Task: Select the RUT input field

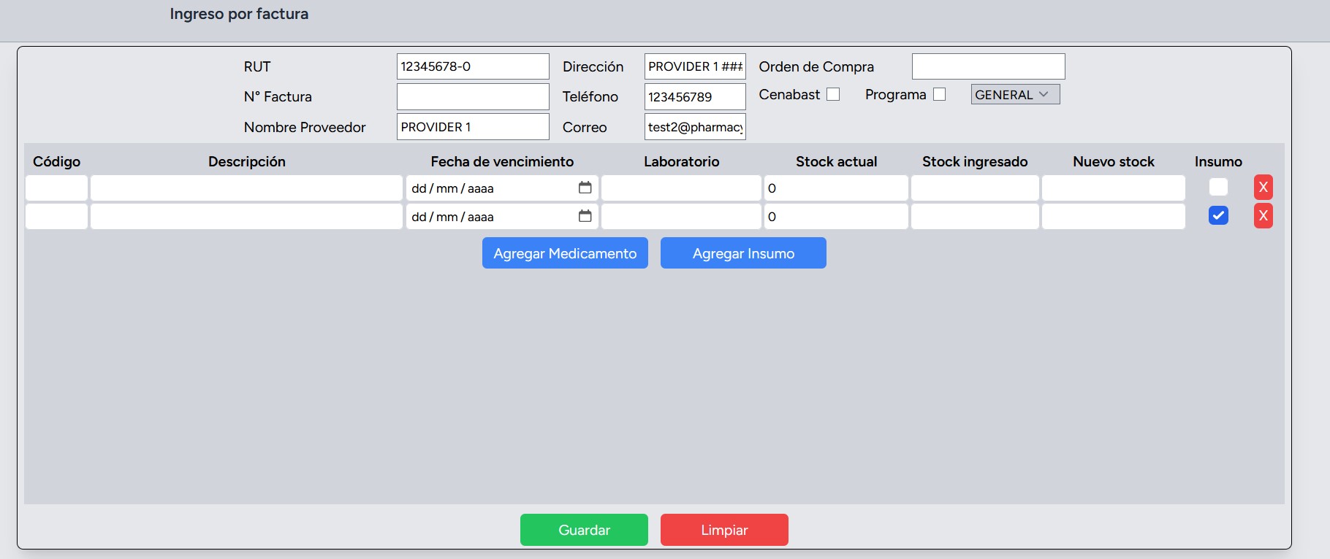Action: coord(473,66)
